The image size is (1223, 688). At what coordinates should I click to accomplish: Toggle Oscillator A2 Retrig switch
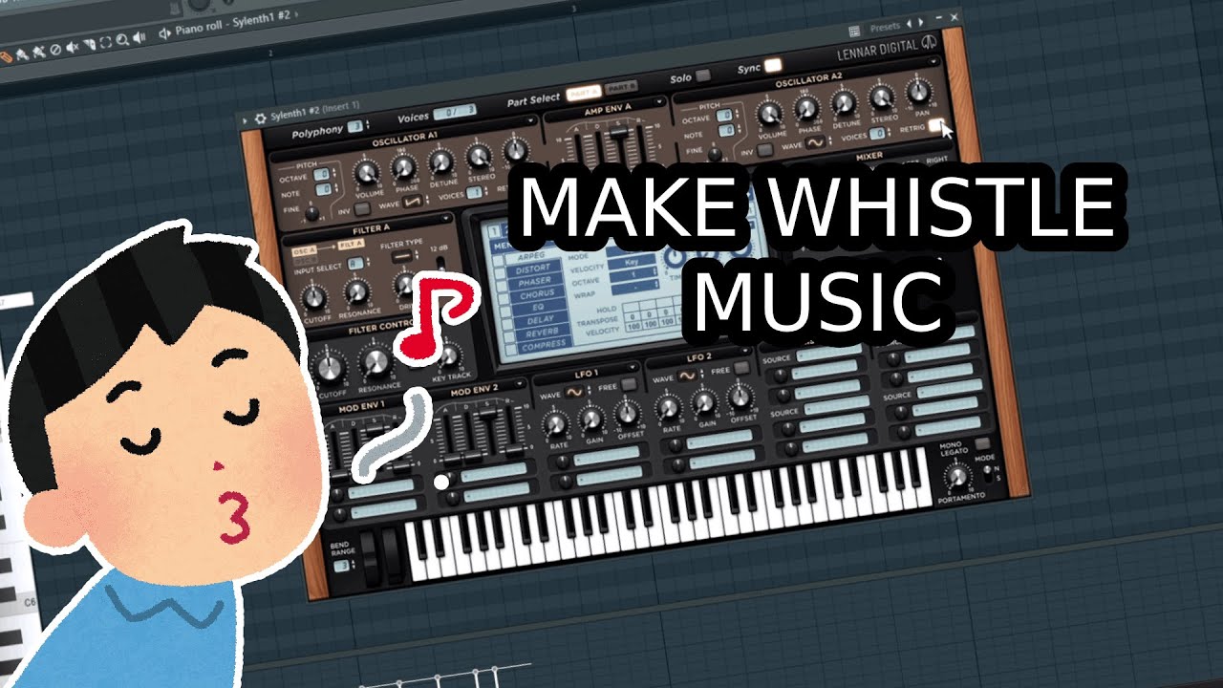[x=935, y=125]
